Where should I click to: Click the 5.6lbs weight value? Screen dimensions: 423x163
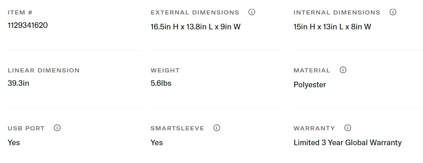[161, 83]
